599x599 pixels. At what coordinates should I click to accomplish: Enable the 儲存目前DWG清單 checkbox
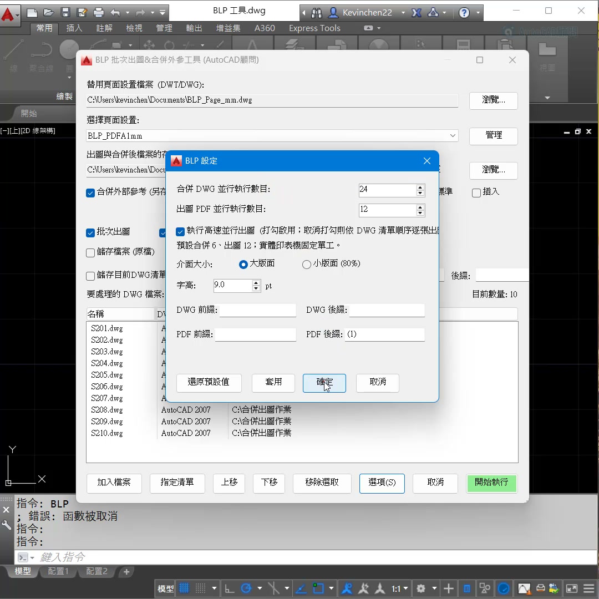90,276
